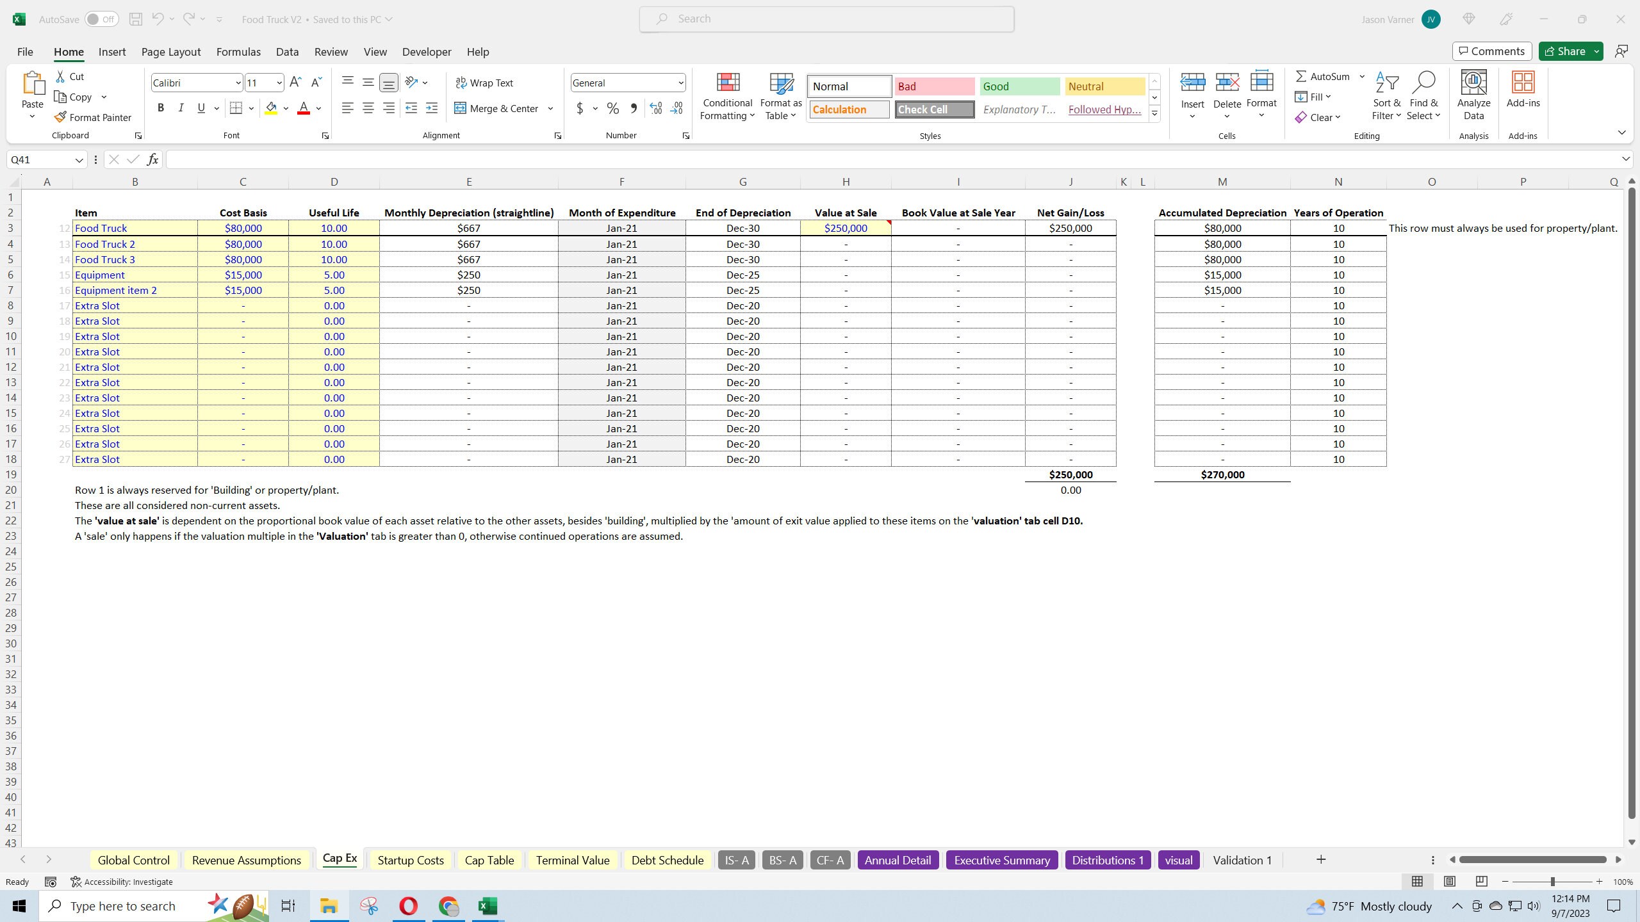Screen dimensions: 1640x922
Task: Click the Paste clipboard icon
Action: coord(32,83)
